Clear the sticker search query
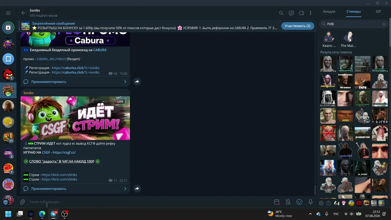Screen dimensions: 391x220 pos(384,24)
